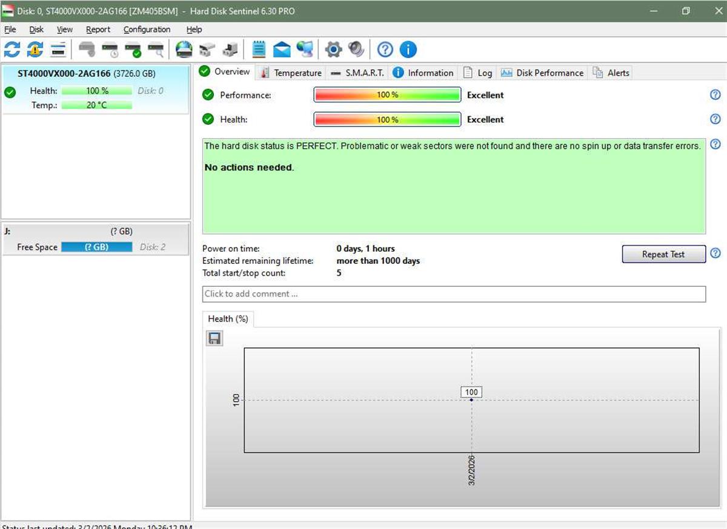
Task: Click help icon next to Performance bar
Action: (715, 95)
